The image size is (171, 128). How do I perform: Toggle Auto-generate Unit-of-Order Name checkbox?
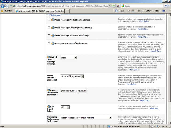(x=48, y=43)
